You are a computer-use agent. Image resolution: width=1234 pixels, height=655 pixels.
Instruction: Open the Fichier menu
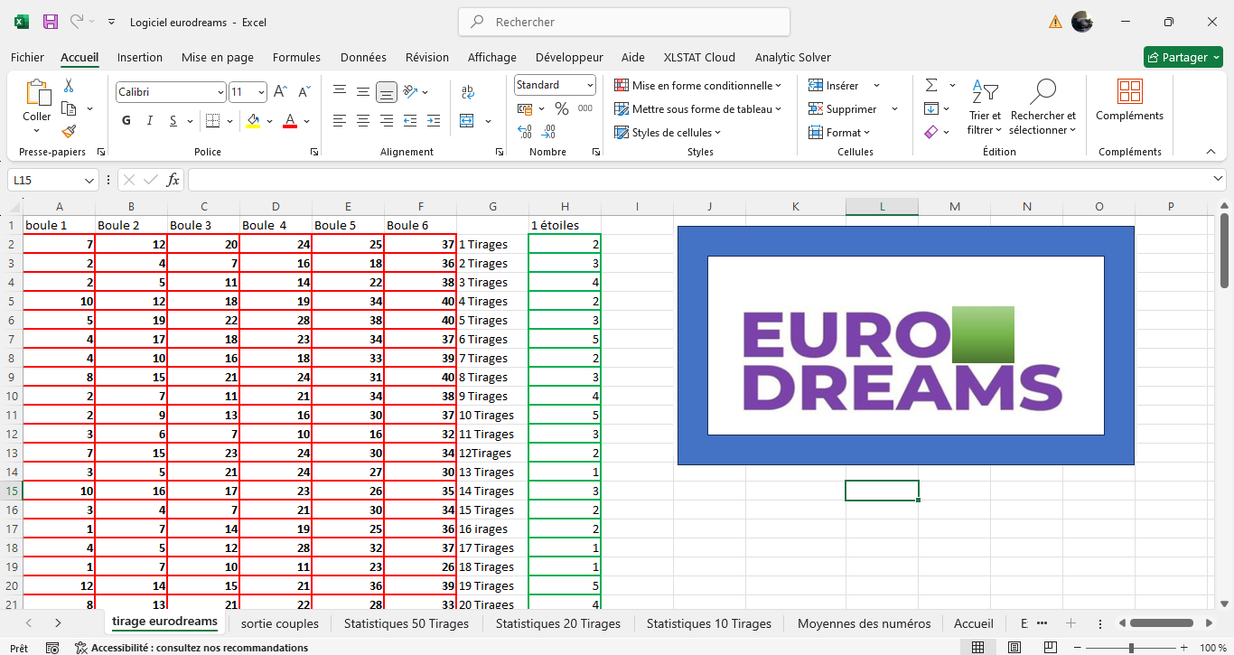(27, 57)
